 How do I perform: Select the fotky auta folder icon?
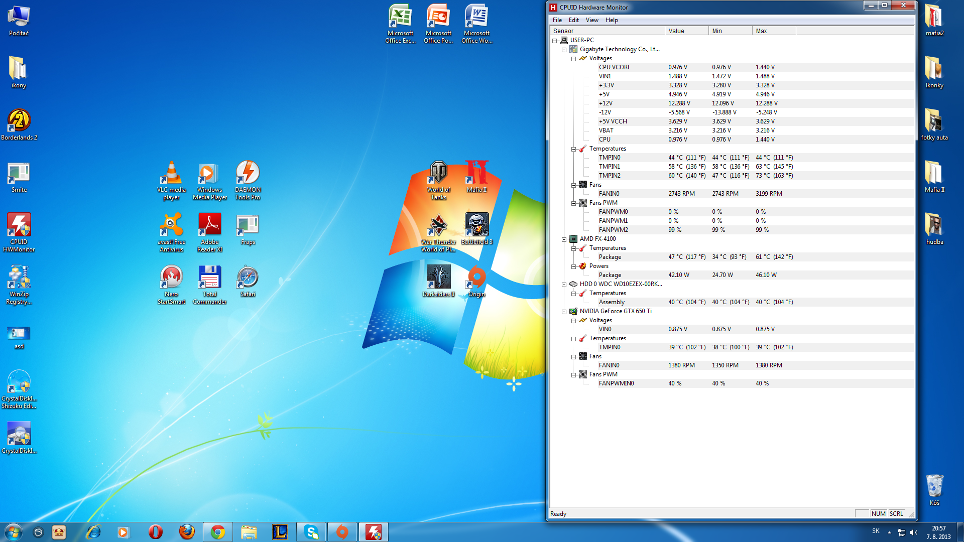coord(934,124)
